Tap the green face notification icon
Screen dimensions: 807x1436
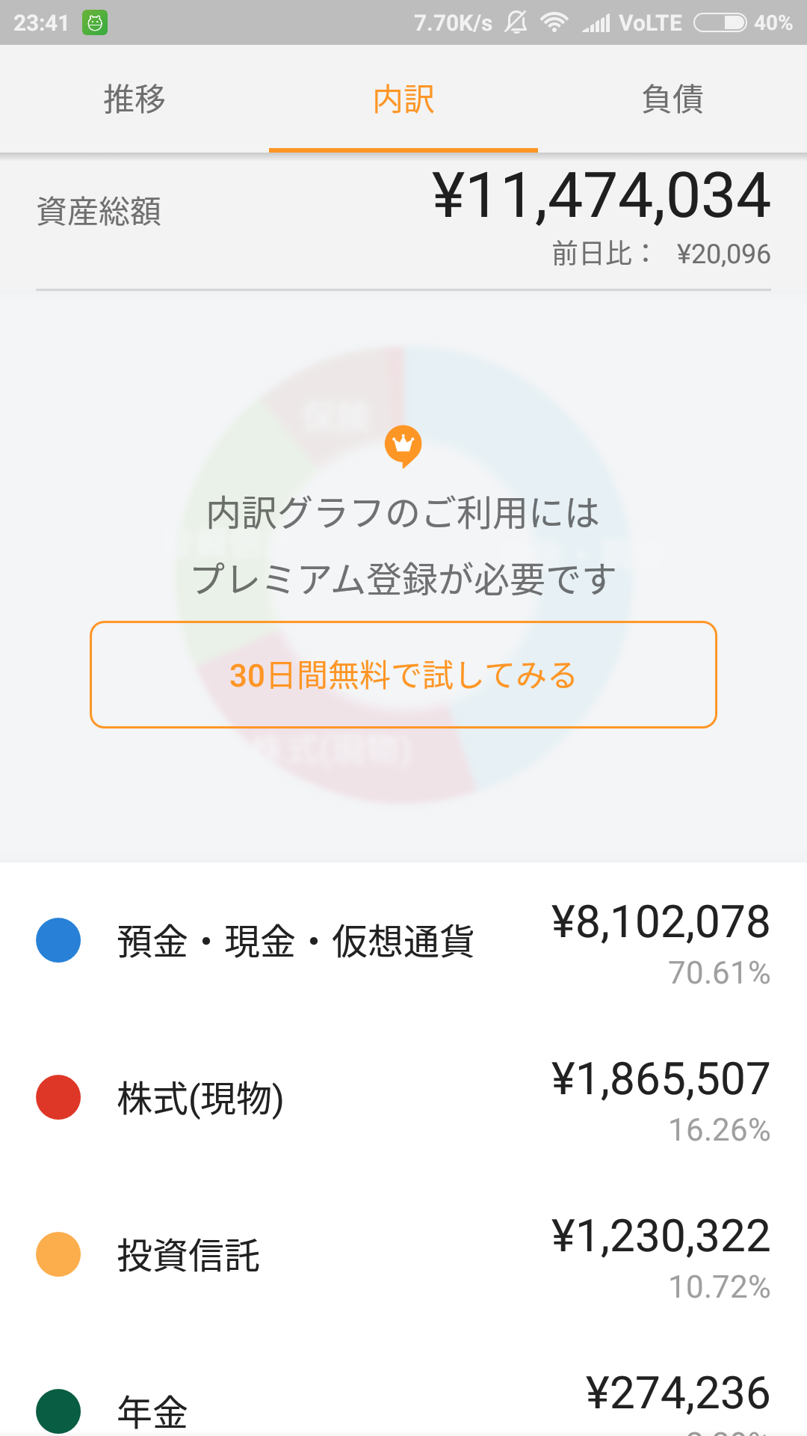pyautogui.click(x=95, y=23)
